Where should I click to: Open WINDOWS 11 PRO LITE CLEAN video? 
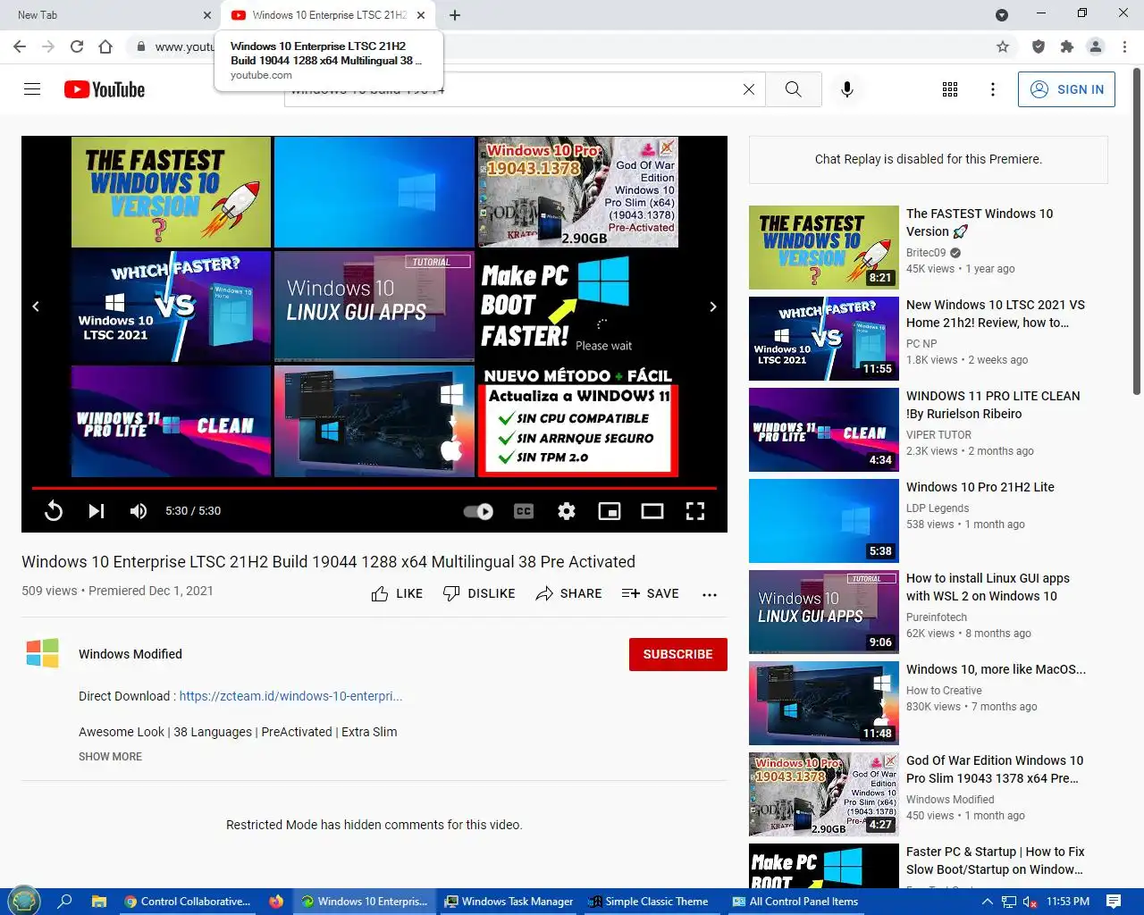[993, 405]
